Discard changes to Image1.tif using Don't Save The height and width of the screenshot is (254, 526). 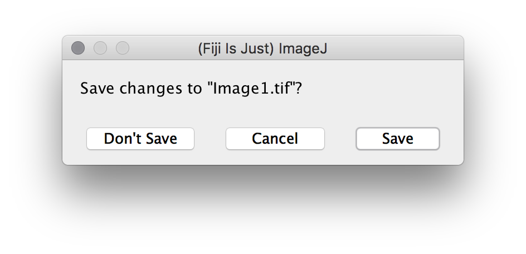point(140,139)
